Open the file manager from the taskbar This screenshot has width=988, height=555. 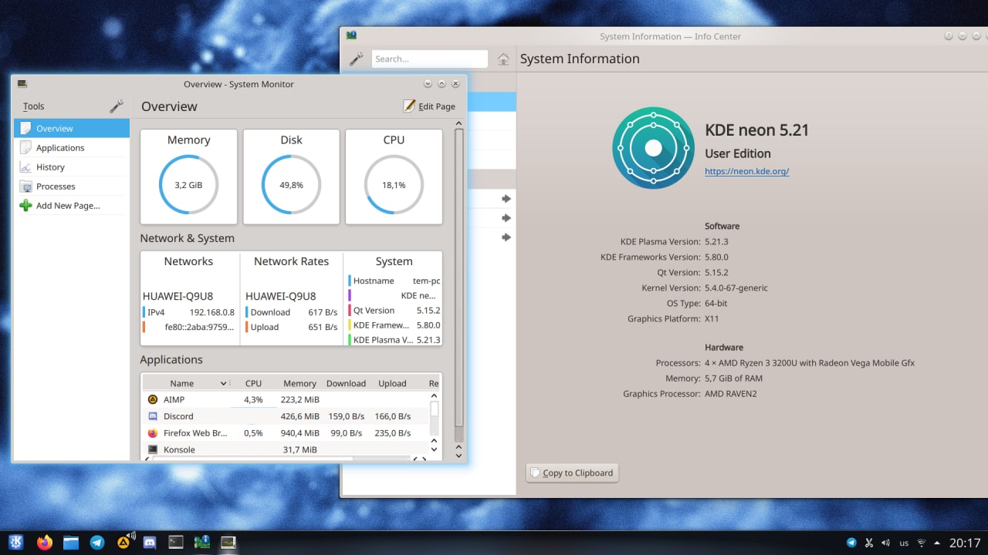(71, 543)
